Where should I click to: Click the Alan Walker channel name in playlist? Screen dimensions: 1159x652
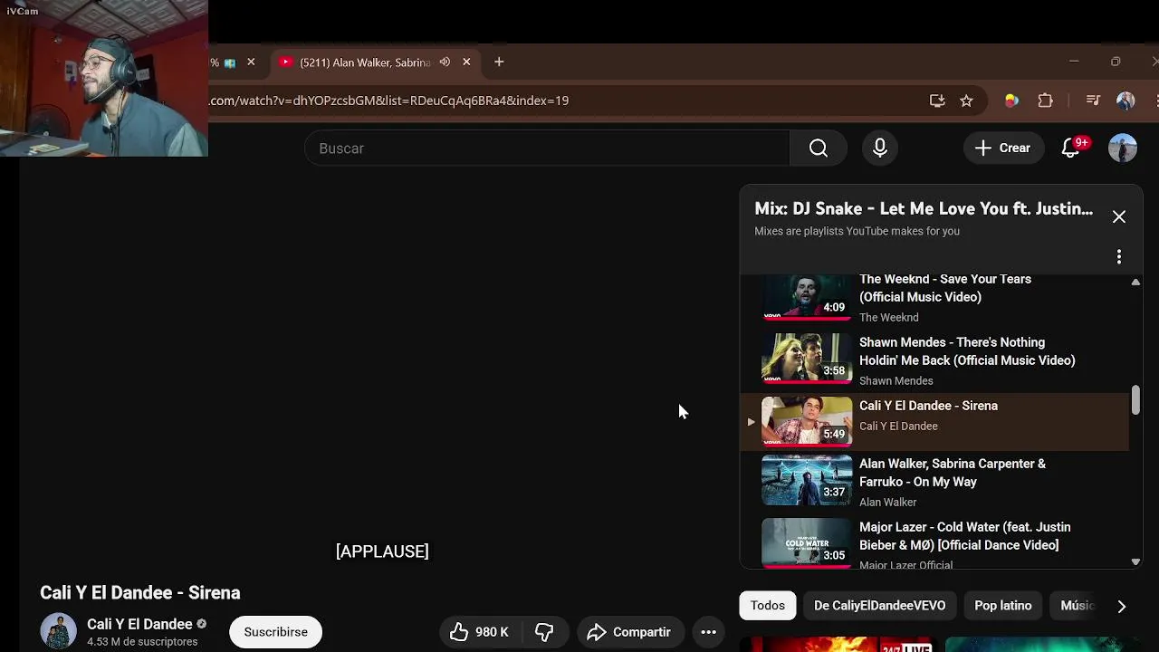887,503
